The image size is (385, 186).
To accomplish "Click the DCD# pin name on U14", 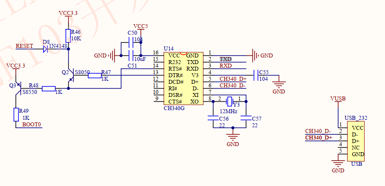I will tap(176, 82).
